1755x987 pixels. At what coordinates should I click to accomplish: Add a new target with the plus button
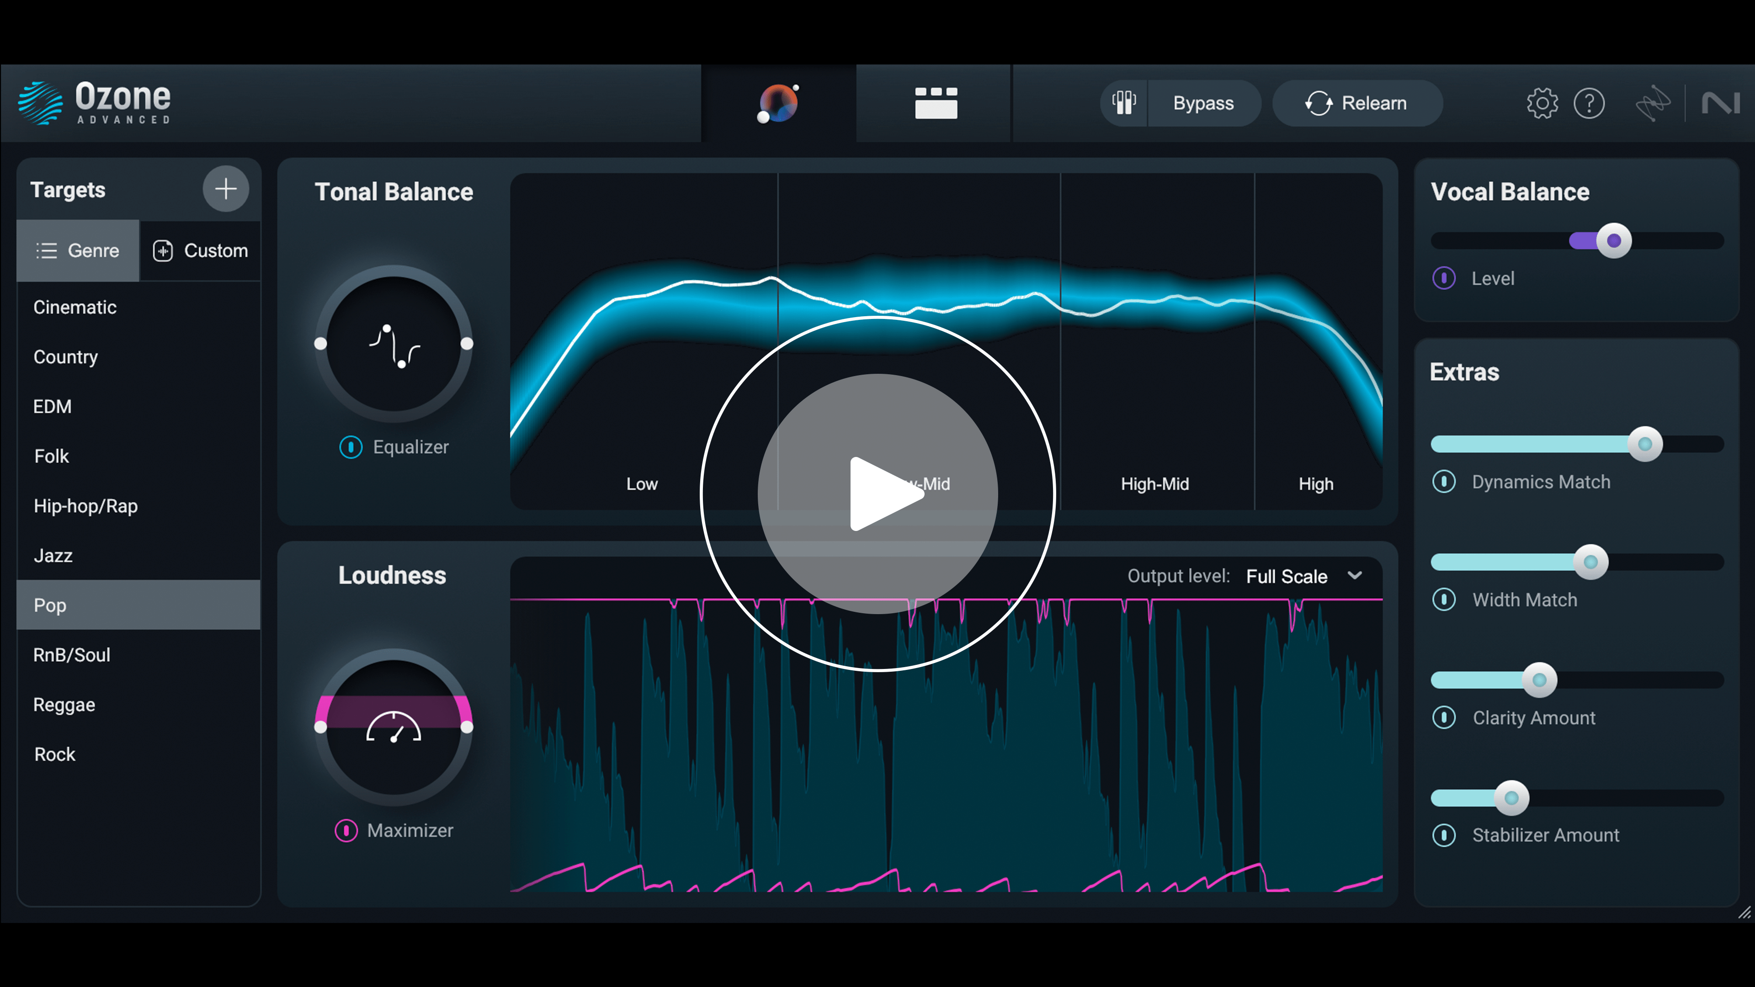pyautogui.click(x=225, y=189)
